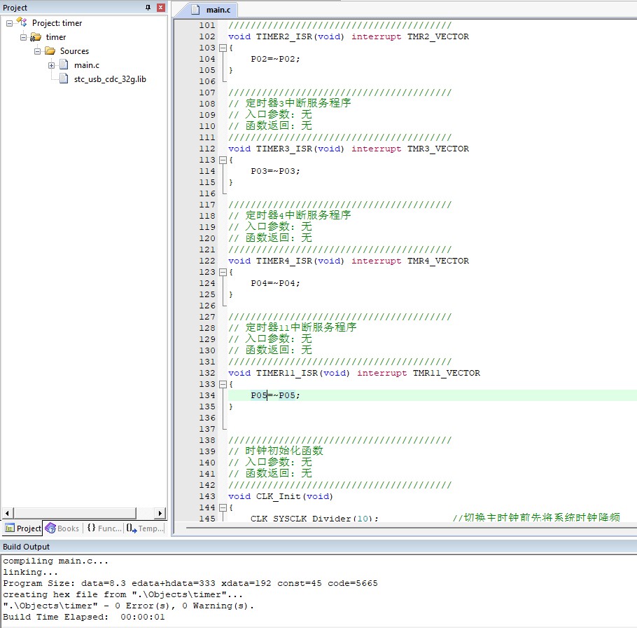Viewport: 637px width, 628px height.
Task: Click the file icon beside stc_usb_cdc_32g.lib
Action: click(x=64, y=78)
